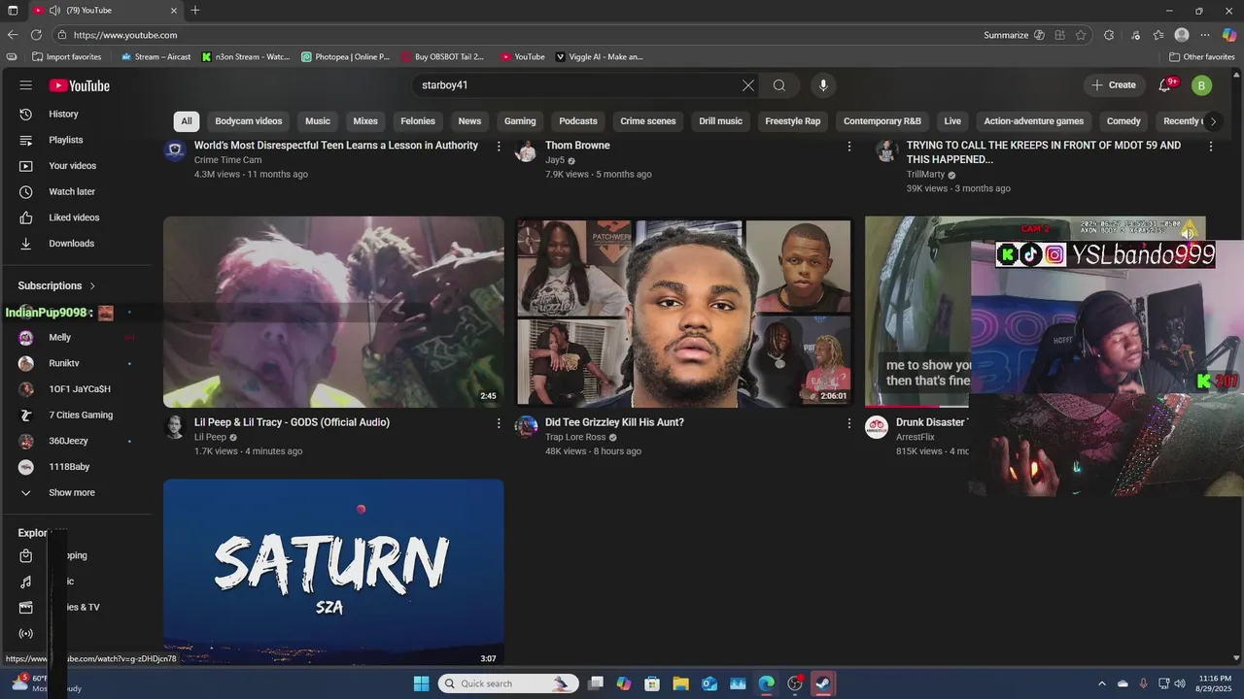Show hidden system tray icons
Viewport: 1244px width, 699px height.
coord(1101,683)
